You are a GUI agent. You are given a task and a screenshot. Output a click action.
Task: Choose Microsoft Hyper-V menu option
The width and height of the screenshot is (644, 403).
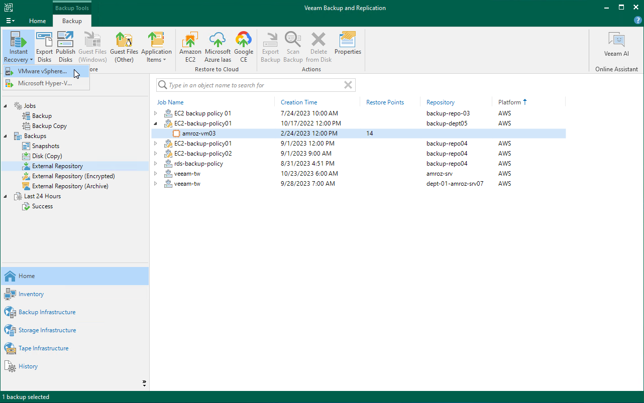(45, 83)
